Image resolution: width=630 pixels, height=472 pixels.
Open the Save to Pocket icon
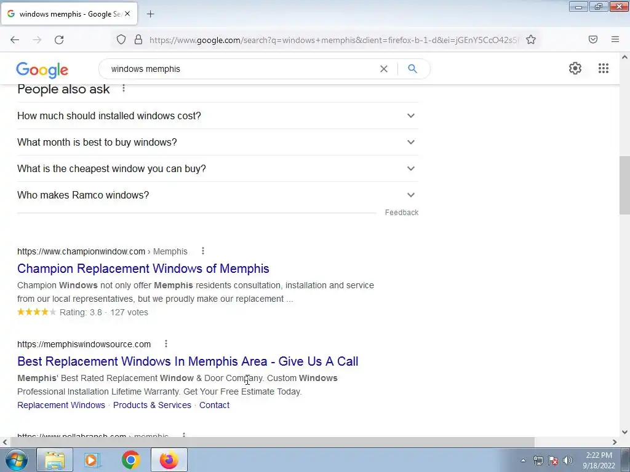593,39
